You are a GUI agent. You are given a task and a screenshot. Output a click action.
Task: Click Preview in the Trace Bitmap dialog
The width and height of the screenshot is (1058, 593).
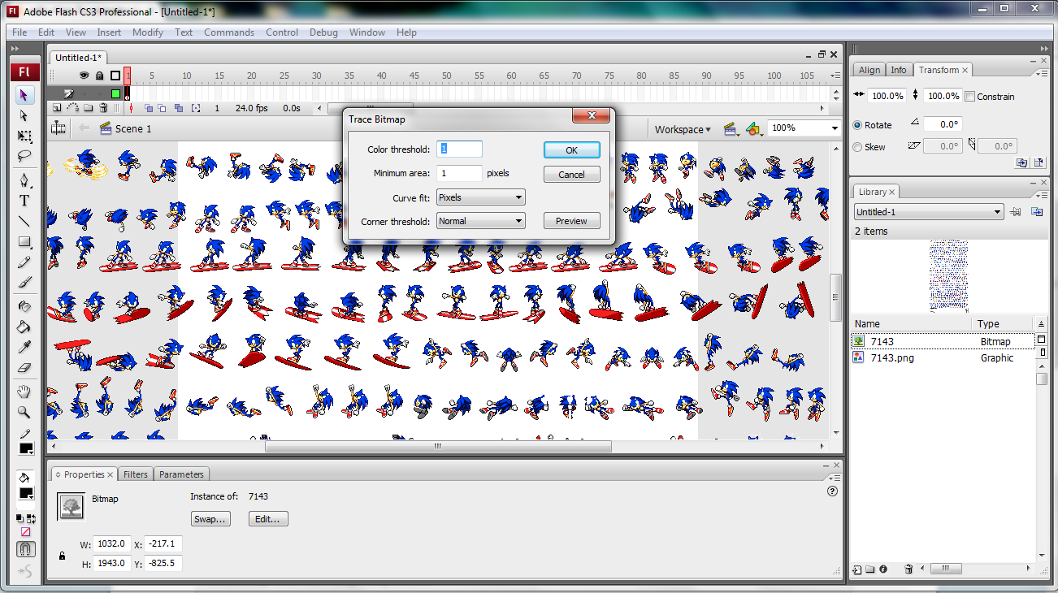point(571,220)
